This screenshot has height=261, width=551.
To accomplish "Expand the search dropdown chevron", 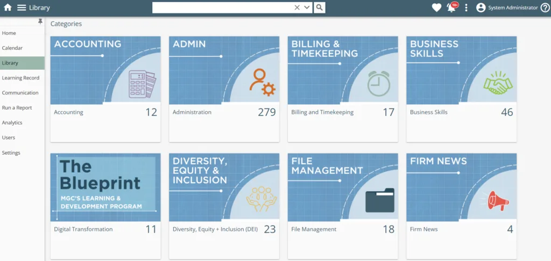I will tap(307, 8).
